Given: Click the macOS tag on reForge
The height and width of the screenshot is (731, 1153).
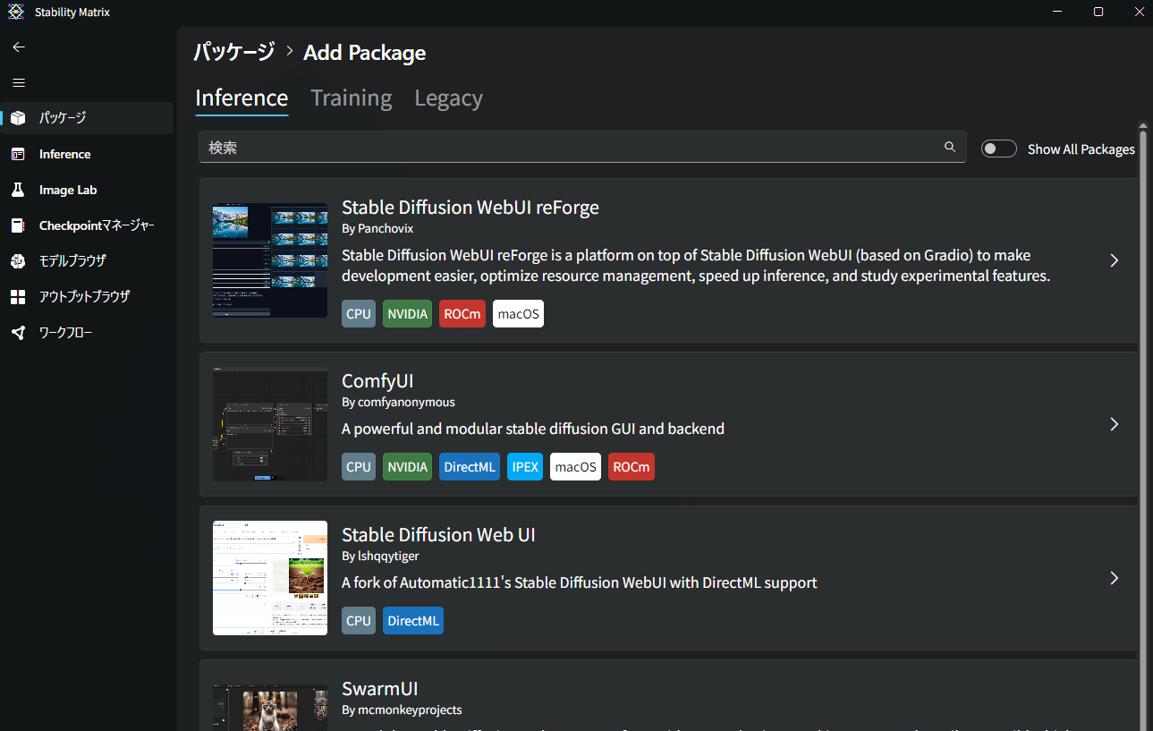Looking at the screenshot, I should click(519, 314).
